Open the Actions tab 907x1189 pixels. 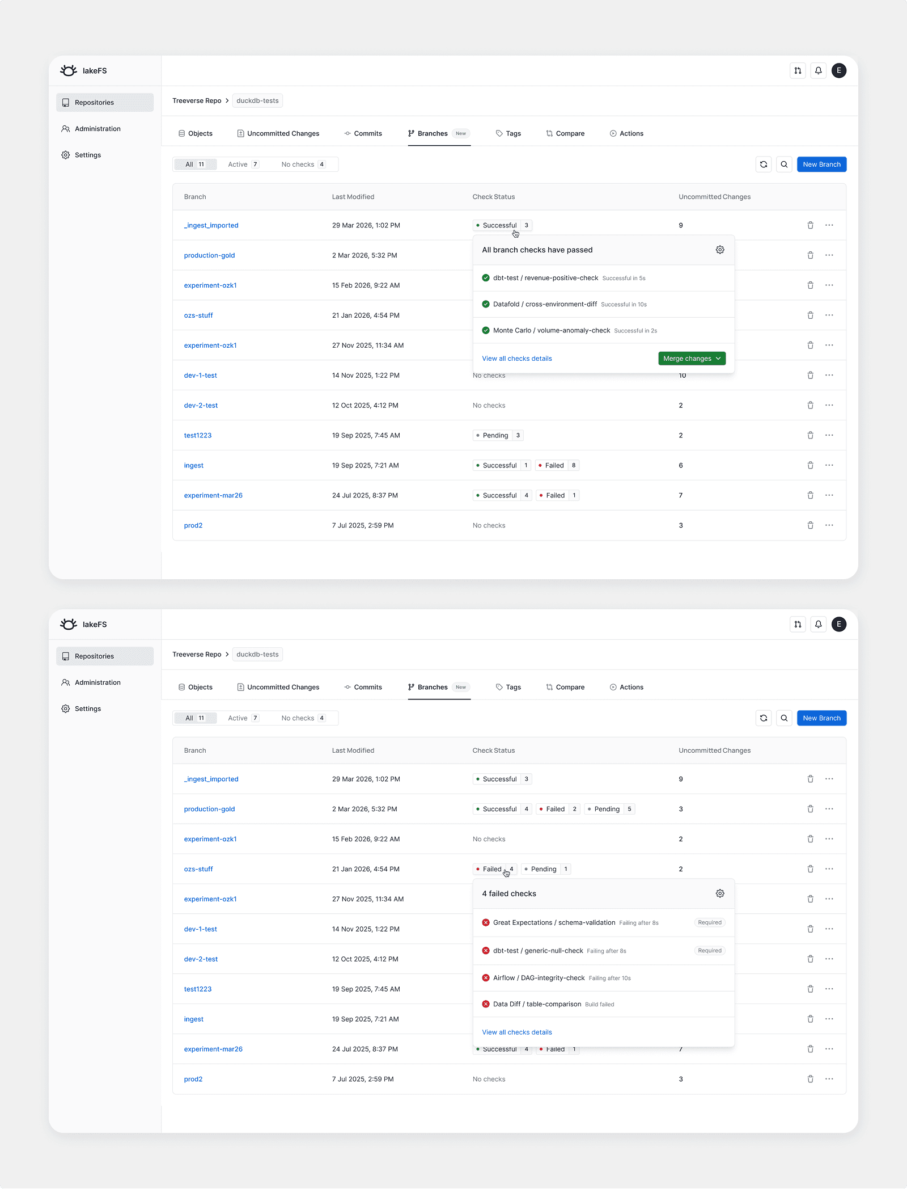(x=626, y=133)
